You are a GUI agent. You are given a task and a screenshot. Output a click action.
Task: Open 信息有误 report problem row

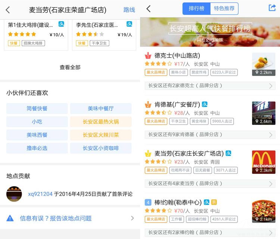pyautogui.click(x=70, y=218)
